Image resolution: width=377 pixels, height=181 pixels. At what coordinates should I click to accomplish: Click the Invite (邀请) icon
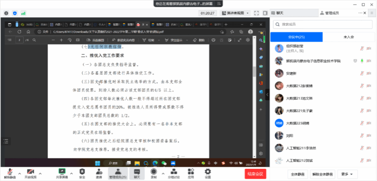(99, 171)
